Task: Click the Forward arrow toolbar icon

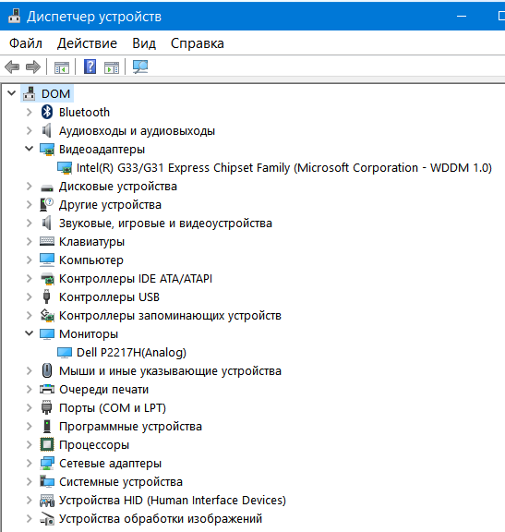Action: (33, 66)
